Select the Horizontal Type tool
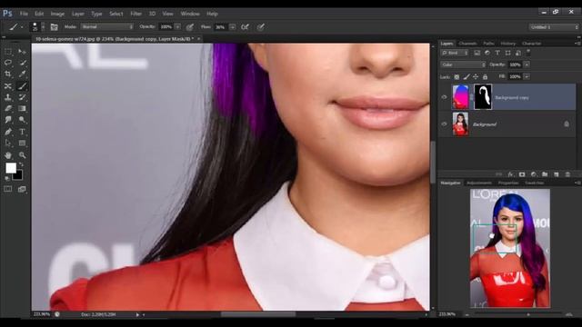The image size is (582, 327). tap(22, 132)
